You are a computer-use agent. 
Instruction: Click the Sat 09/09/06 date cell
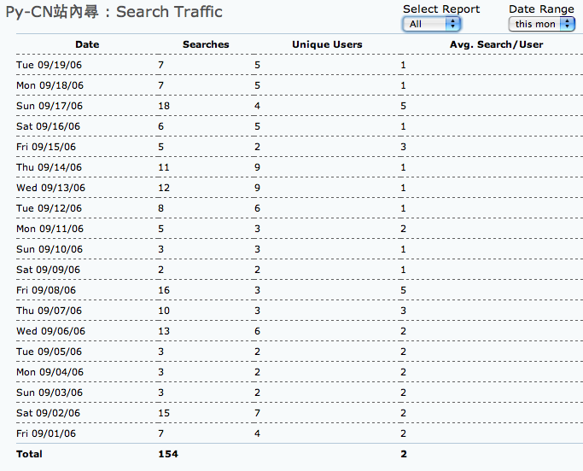[48, 270]
